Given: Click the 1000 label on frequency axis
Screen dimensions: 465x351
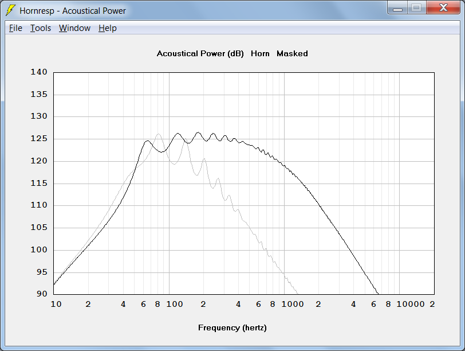Looking at the screenshot, I should 293,305.
